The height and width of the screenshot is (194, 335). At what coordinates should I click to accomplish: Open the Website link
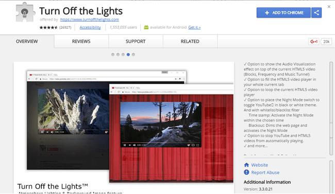coord(259,165)
